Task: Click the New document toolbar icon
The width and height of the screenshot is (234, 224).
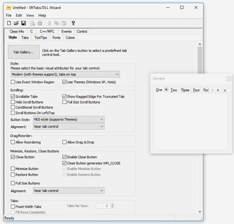Action: [x=9, y=23]
